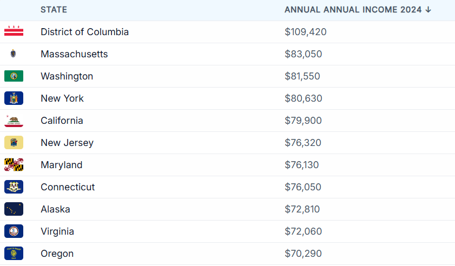
Task: Click the Connecticut flag icon
Action: [14, 187]
